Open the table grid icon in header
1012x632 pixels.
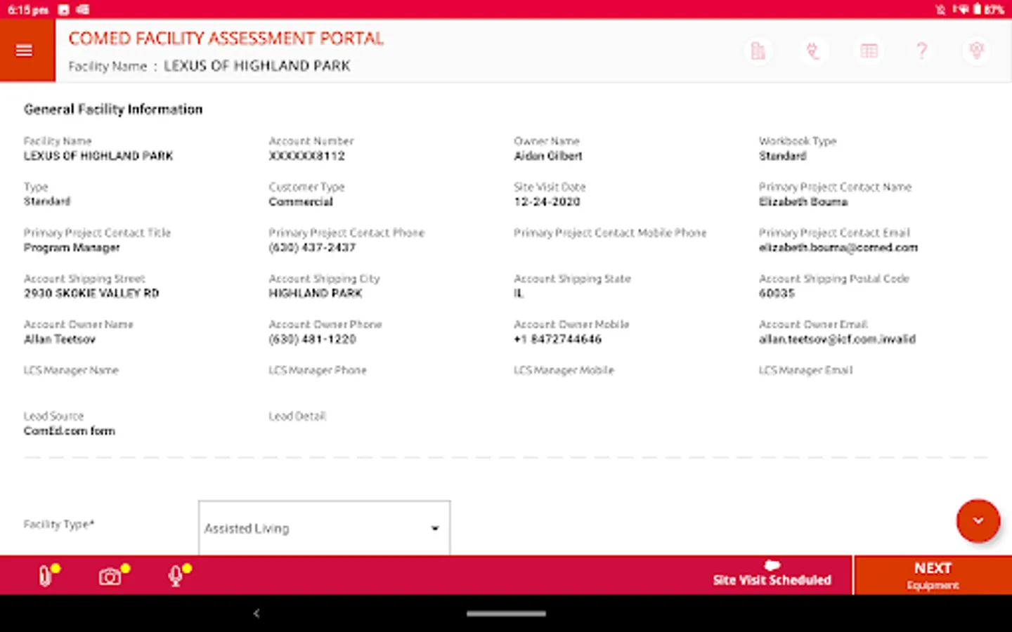tap(869, 51)
